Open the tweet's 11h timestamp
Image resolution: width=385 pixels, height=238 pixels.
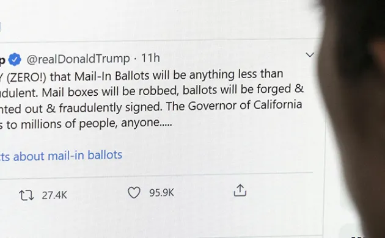(x=150, y=58)
